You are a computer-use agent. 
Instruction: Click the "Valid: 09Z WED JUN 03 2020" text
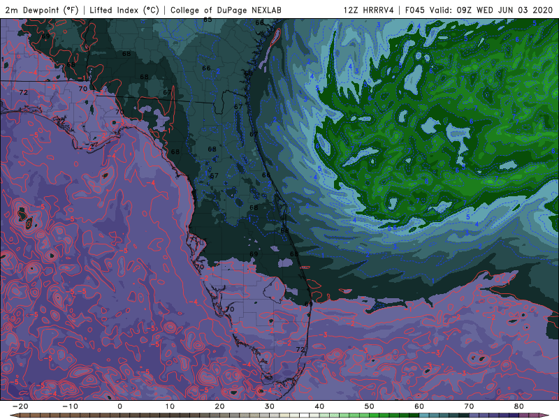click(x=491, y=10)
